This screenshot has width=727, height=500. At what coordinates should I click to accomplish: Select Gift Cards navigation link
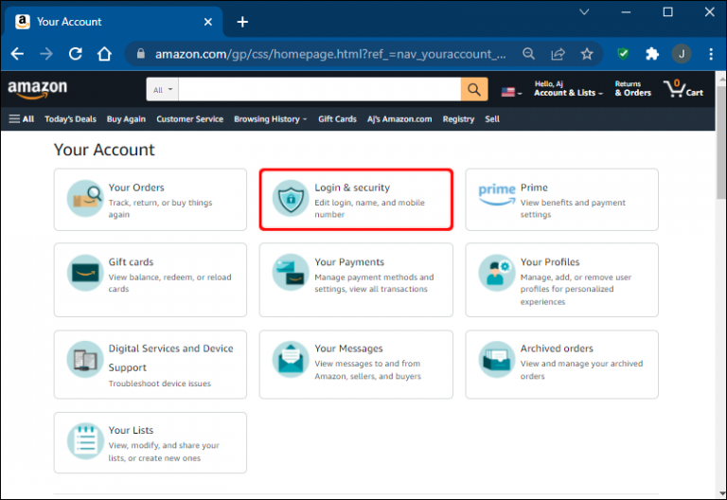pyautogui.click(x=337, y=119)
